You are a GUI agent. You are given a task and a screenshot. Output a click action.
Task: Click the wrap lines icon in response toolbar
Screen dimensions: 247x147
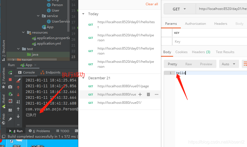pos(245,64)
